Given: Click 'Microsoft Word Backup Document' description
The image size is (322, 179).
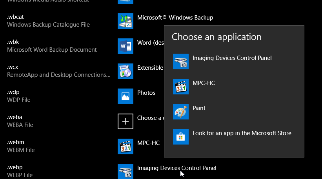Looking at the screenshot, I should pyautogui.click(x=52, y=50).
